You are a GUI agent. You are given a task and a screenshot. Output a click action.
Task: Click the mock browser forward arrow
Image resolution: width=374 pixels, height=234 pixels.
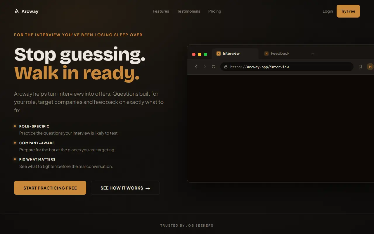[x=205, y=67]
